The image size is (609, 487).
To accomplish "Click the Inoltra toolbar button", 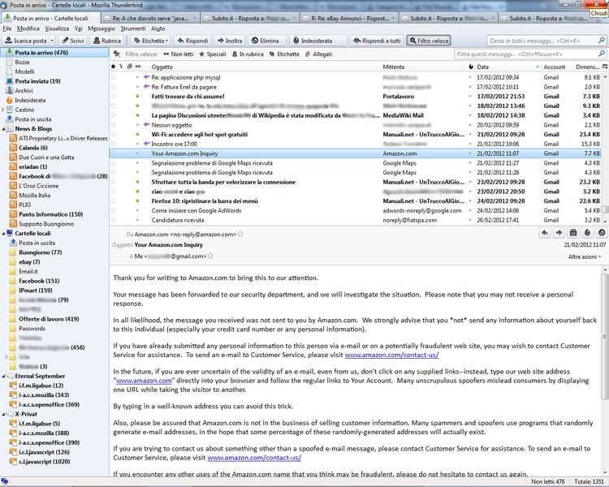I will click(230, 41).
